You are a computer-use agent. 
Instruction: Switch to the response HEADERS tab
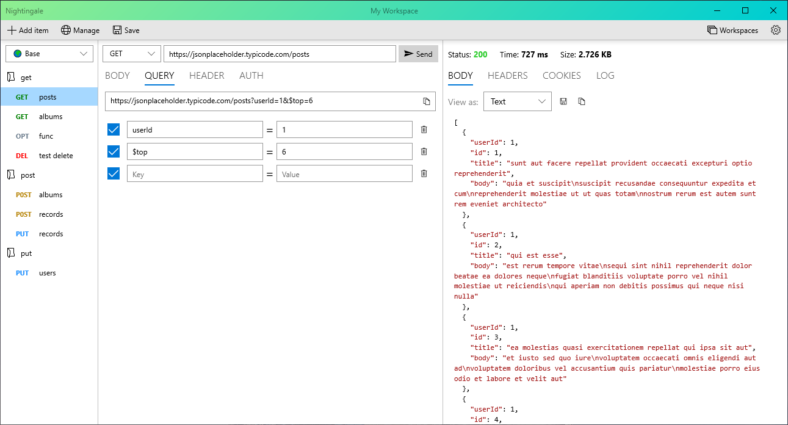coord(508,76)
